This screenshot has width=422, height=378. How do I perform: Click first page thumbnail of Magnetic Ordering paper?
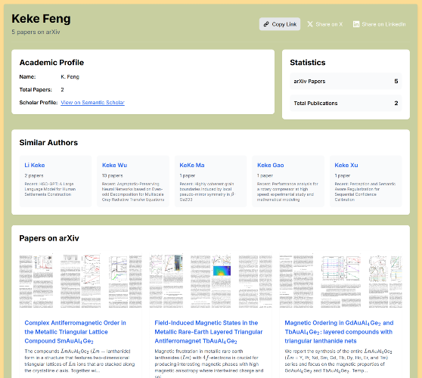296,281
